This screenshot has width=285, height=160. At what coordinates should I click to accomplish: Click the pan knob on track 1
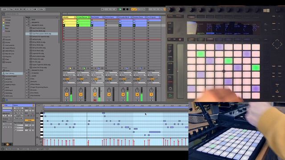pos(67,90)
